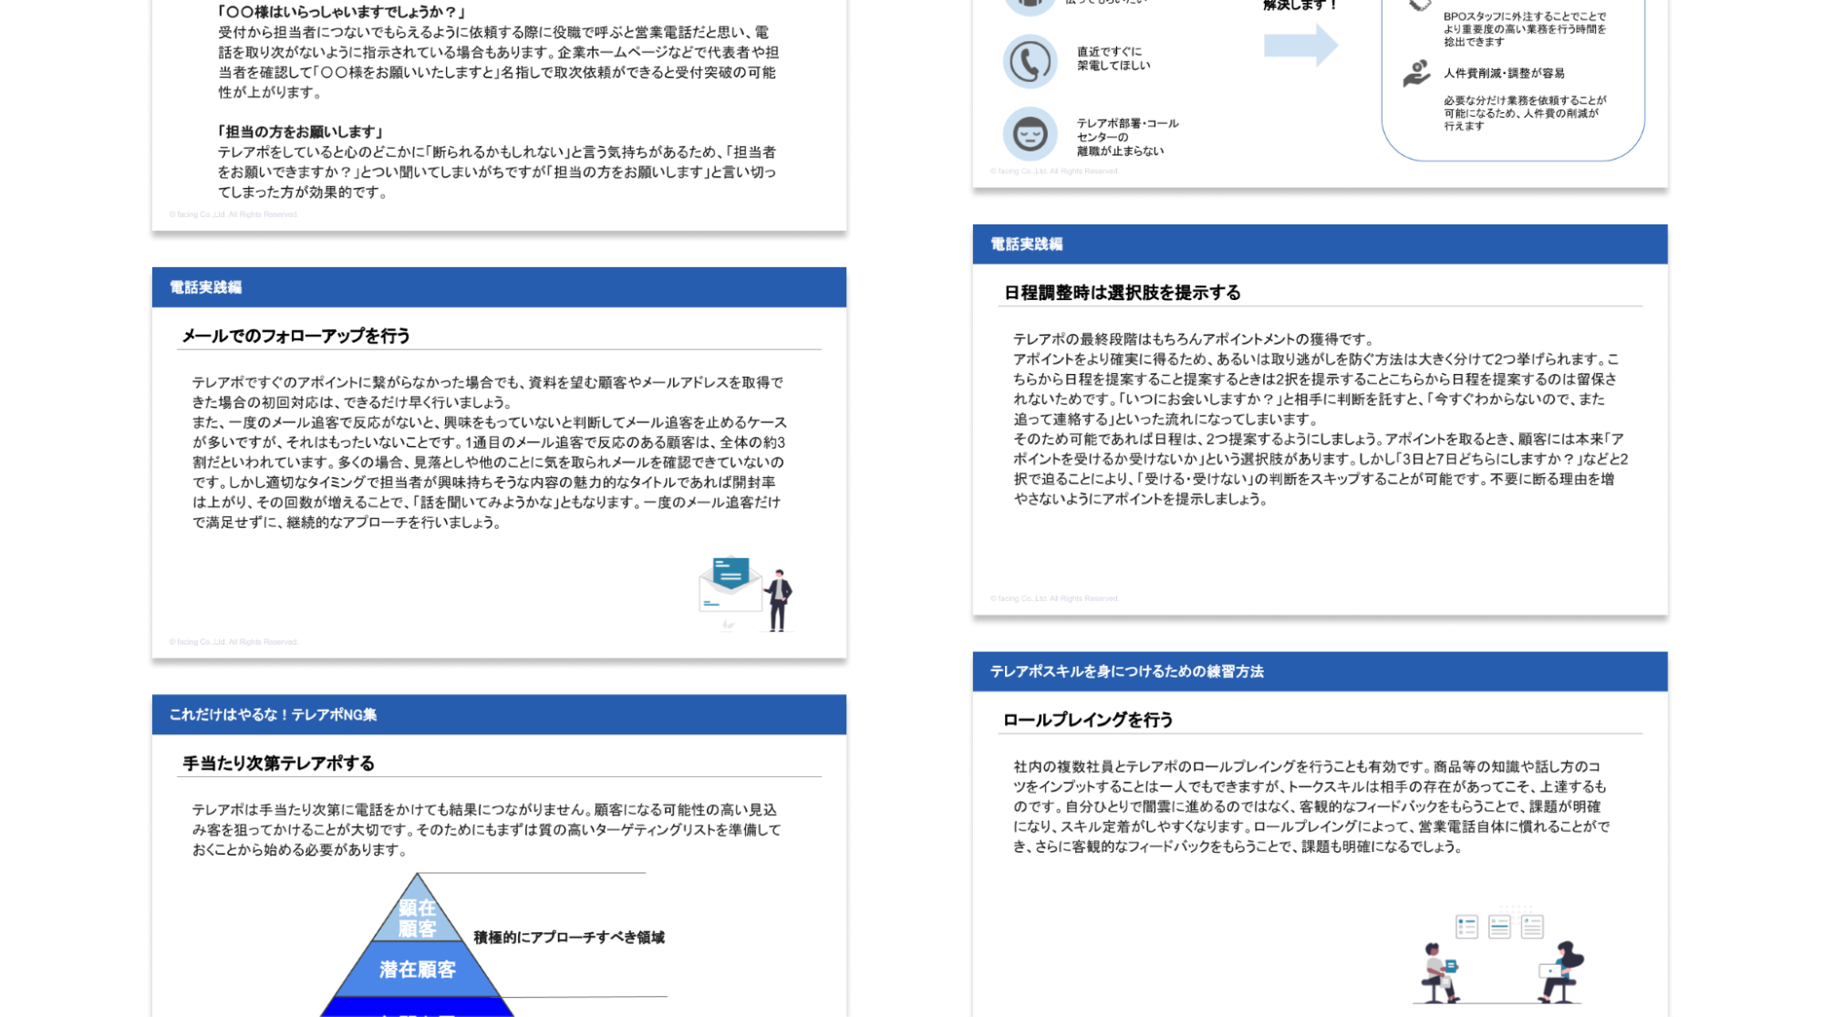The height and width of the screenshot is (1017, 1823).
Task: Click the 潜在顧客 pyramid middle segment
Action: 417,970
